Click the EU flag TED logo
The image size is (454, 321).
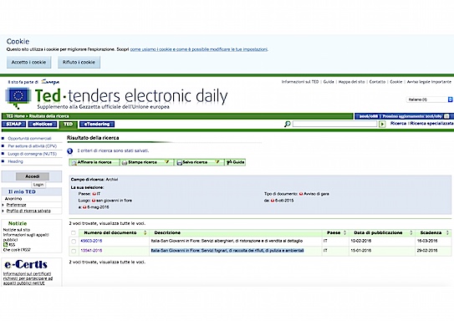point(18,98)
